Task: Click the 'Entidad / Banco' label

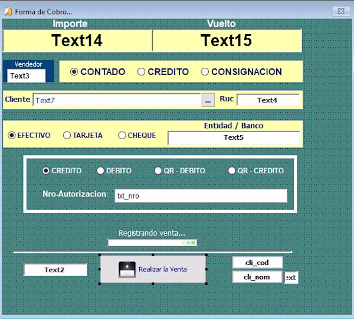Action: pyautogui.click(x=234, y=126)
